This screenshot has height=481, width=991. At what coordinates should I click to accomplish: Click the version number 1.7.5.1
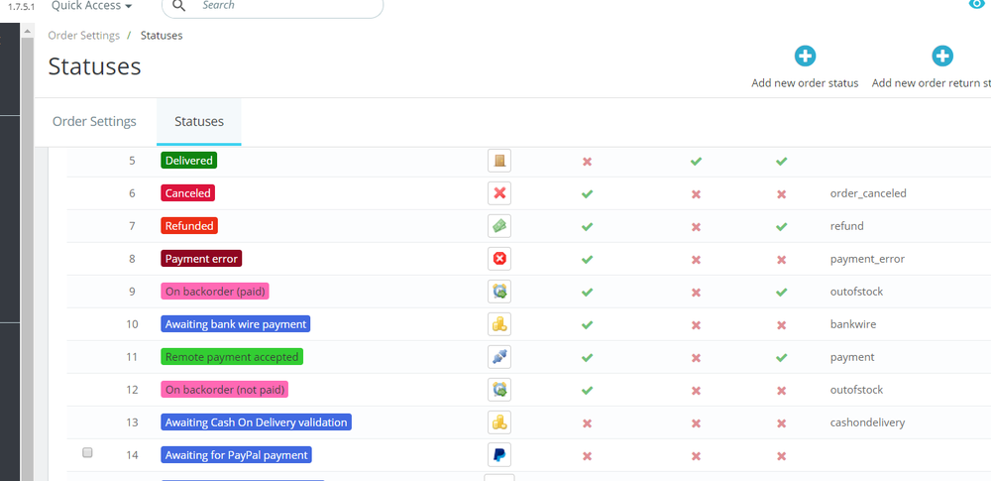(22, 7)
